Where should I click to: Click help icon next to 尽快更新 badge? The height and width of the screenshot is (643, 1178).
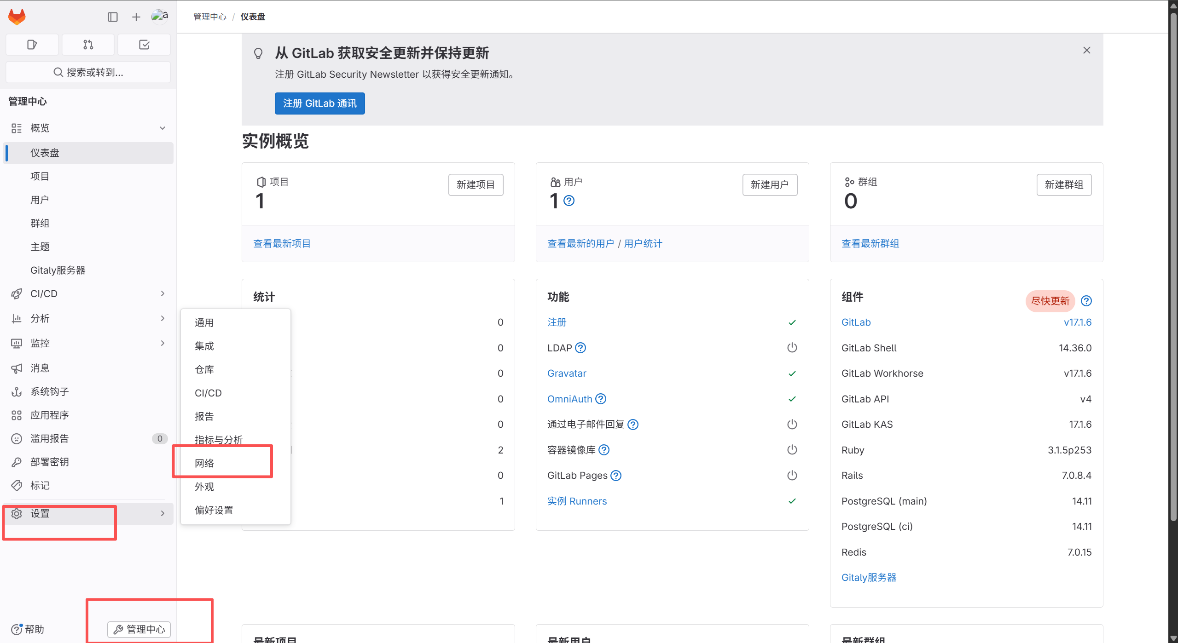pyautogui.click(x=1086, y=301)
